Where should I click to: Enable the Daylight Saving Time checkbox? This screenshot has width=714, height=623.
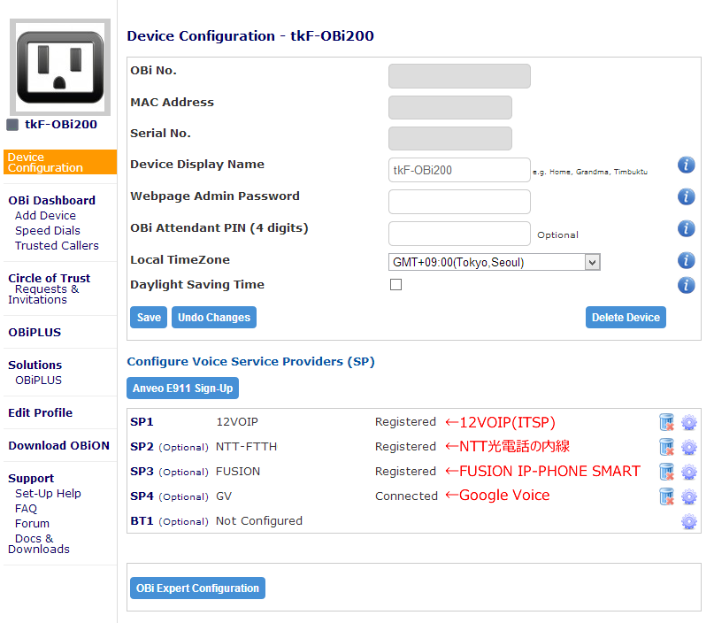click(395, 285)
